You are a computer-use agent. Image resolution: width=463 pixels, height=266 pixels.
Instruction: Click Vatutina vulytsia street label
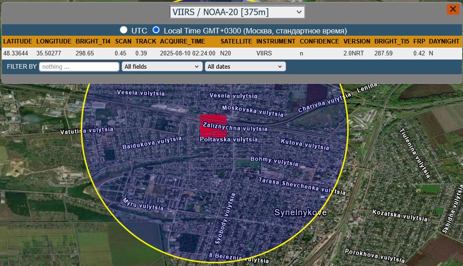tap(87, 130)
